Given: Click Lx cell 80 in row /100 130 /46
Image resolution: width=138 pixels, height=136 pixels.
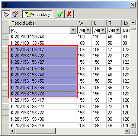Looking at the screenshot, I should (x=126, y=37).
